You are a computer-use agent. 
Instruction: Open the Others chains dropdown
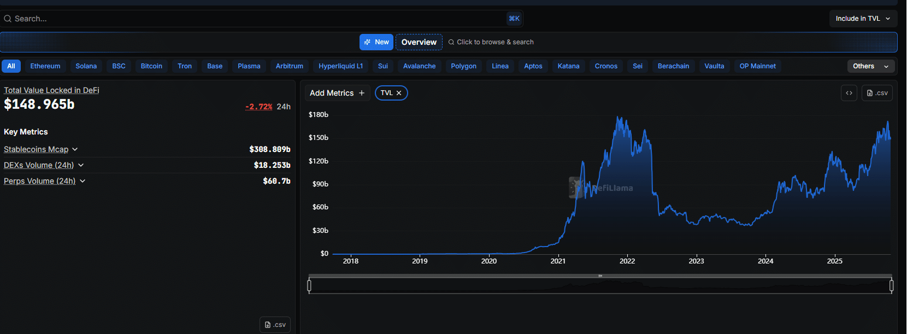click(870, 66)
